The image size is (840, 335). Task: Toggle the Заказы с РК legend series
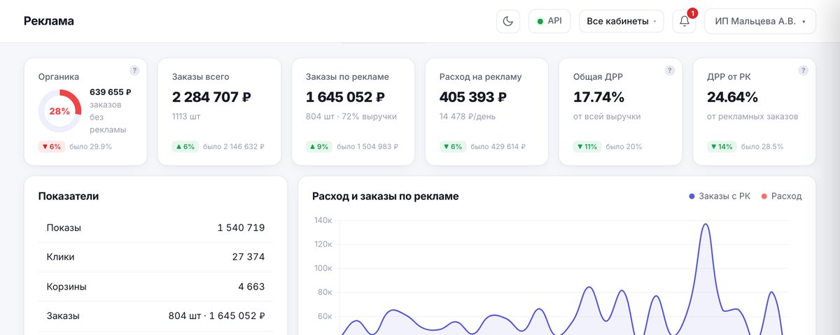720,197
